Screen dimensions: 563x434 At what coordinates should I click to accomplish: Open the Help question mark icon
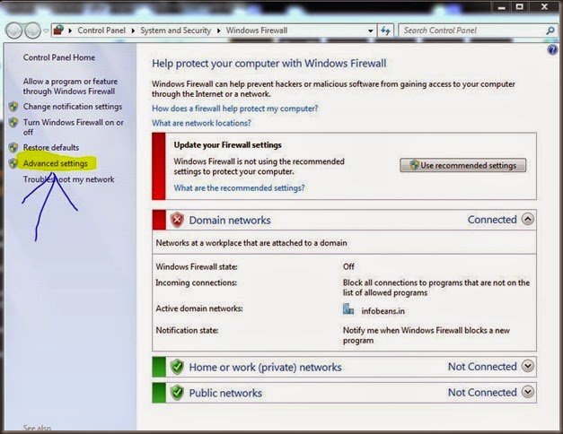point(552,49)
